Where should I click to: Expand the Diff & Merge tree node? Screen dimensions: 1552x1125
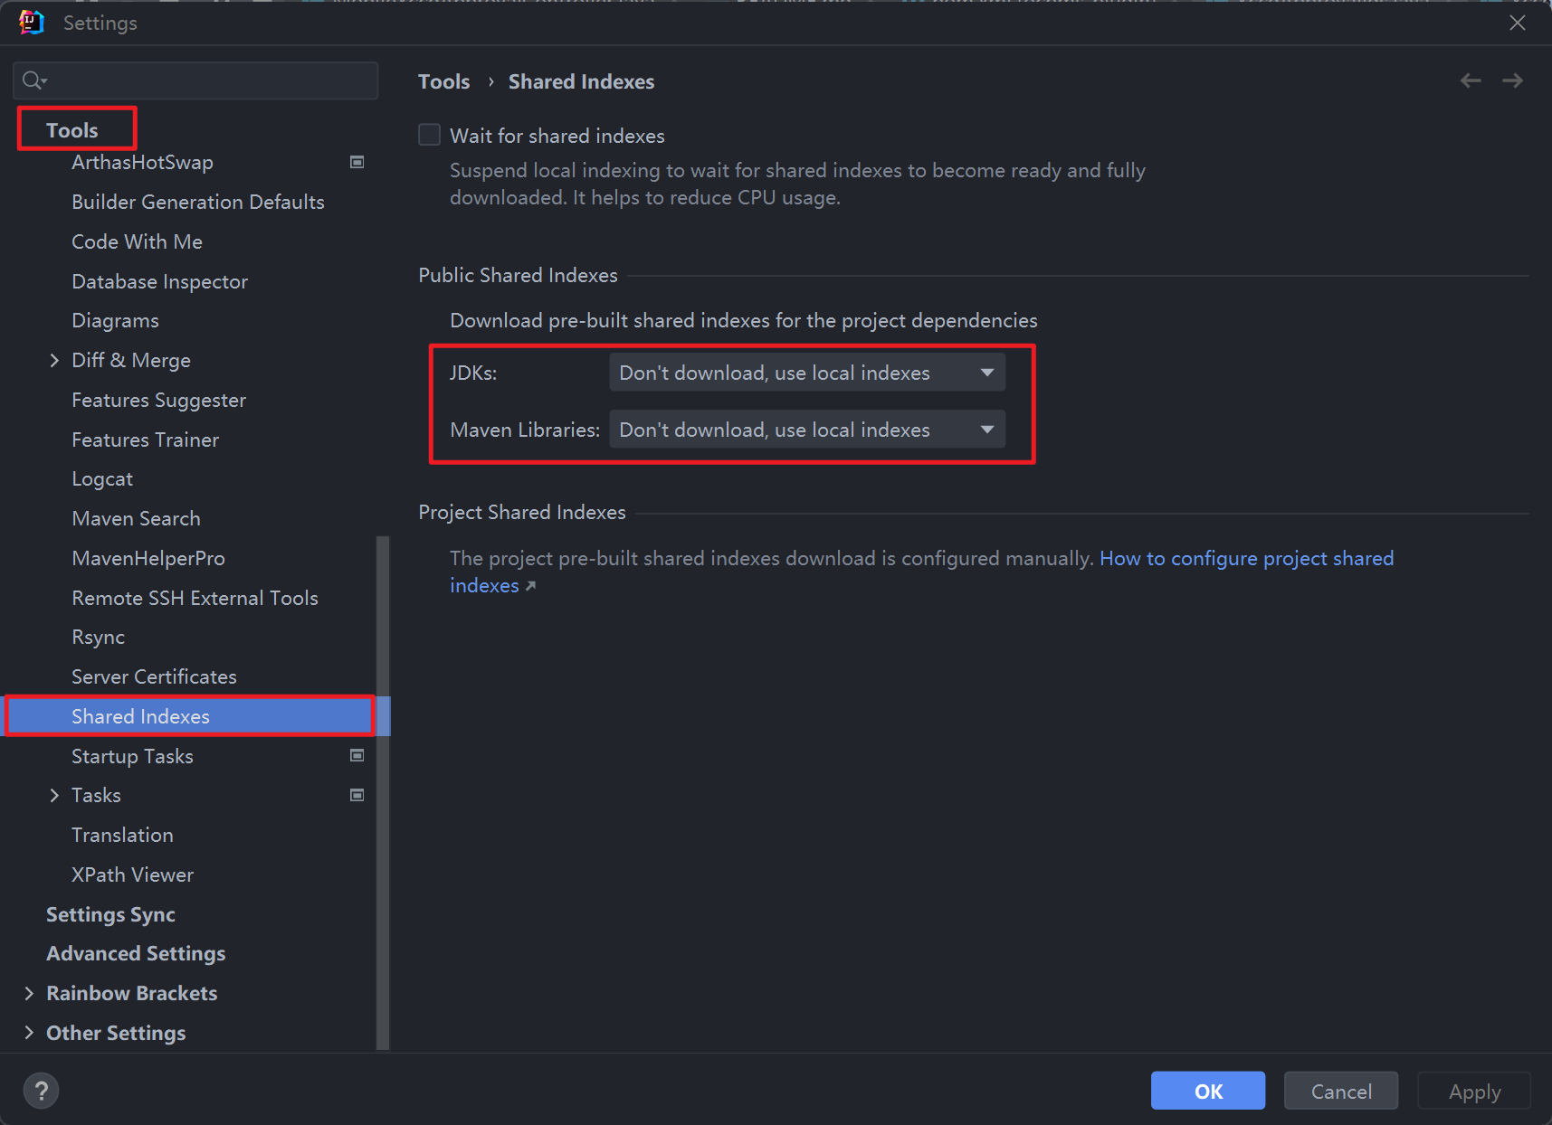(x=54, y=360)
